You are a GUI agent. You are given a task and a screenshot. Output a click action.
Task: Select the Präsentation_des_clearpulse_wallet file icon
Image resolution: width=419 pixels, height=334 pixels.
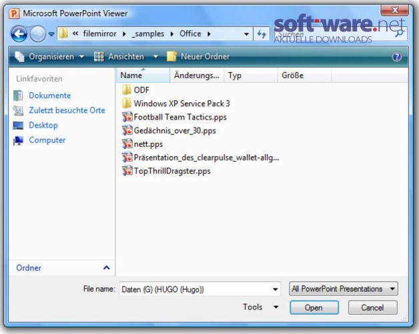[127, 157]
